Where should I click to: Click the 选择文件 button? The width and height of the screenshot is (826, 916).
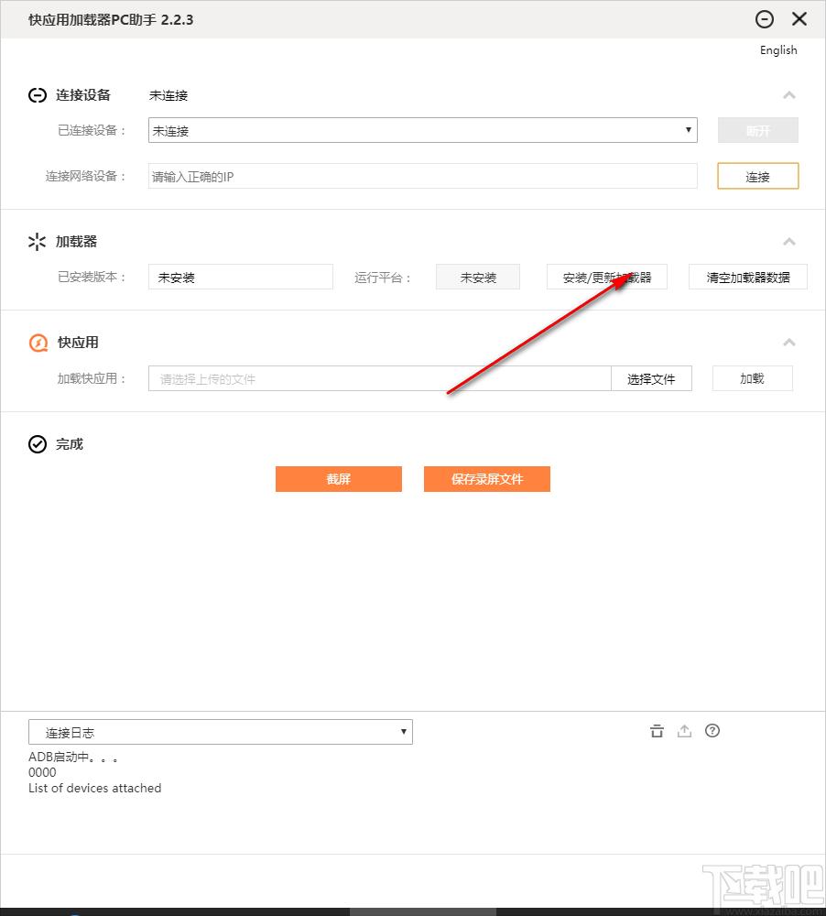651,378
